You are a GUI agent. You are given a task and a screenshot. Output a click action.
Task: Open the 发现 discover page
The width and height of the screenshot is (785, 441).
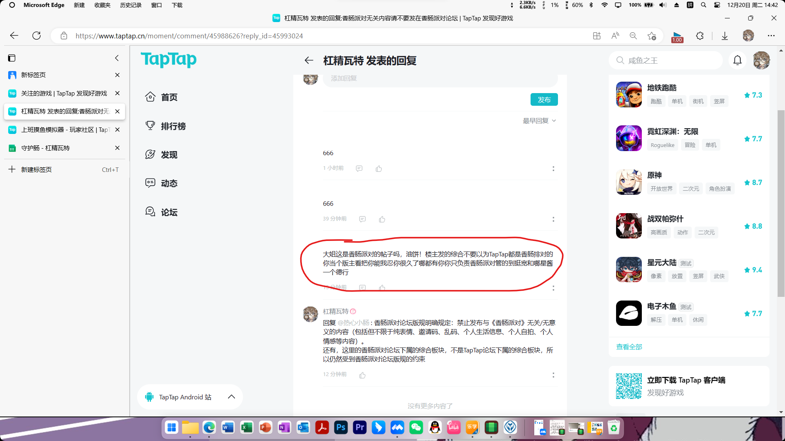tap(161, 154)
